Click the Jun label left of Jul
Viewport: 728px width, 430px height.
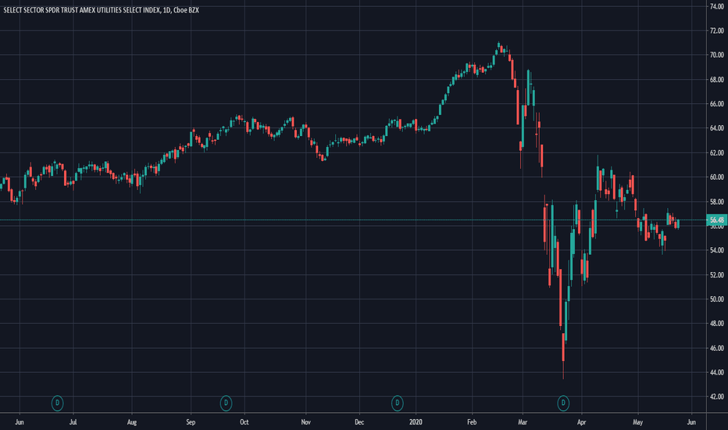pos(20,422)
